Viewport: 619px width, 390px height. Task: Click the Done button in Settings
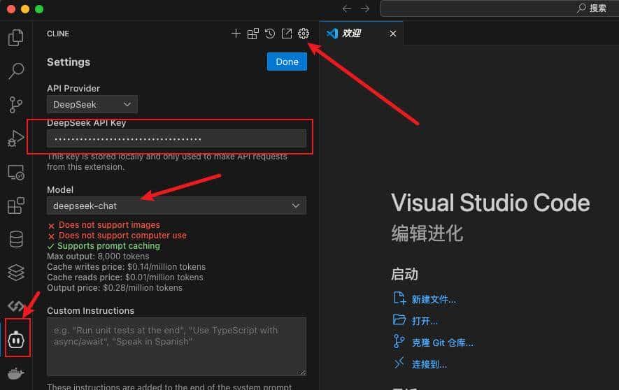287,62
